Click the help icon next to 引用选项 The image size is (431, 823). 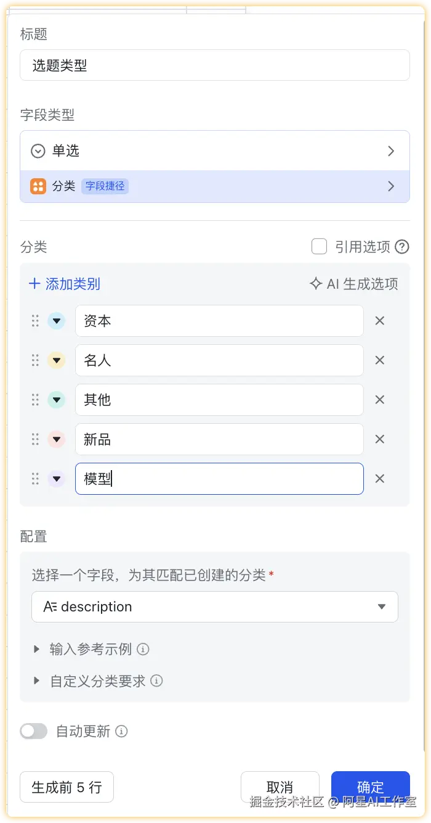click(x=402, y=247)
